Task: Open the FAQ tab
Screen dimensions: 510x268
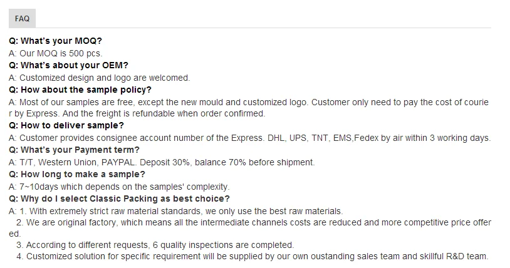Action: [x=22, y=19]
